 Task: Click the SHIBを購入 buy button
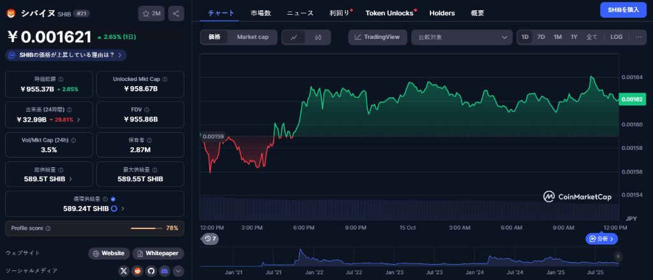pyautogui.click(x=622, y=10)
